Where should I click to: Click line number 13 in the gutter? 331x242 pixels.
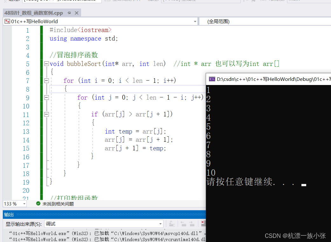[26, 132]
